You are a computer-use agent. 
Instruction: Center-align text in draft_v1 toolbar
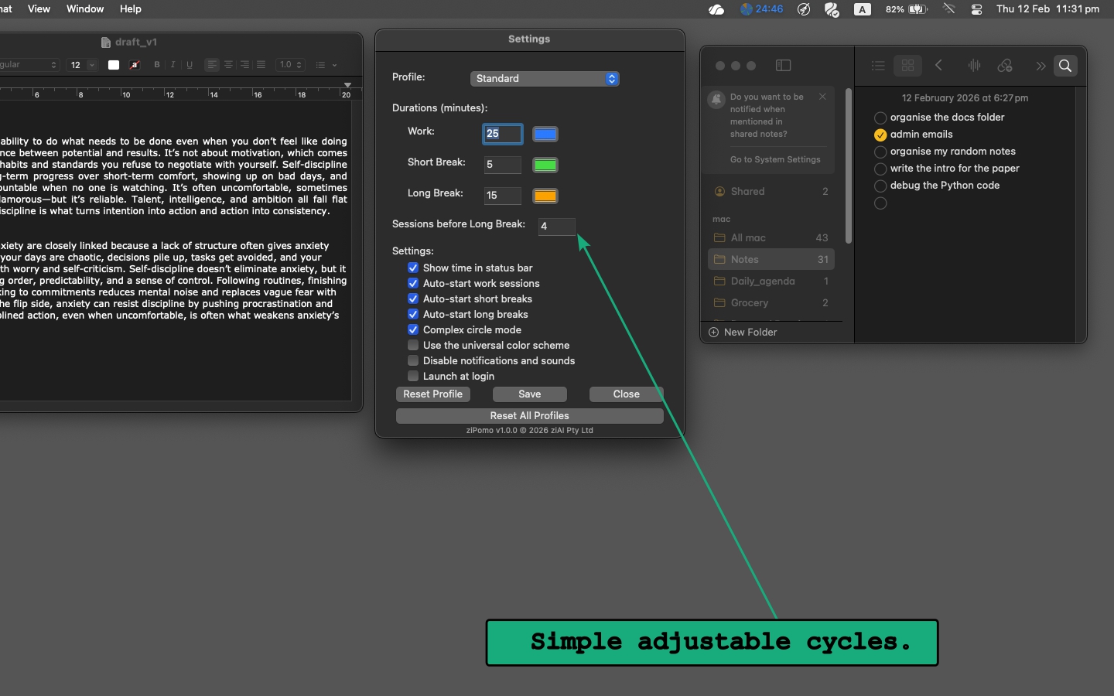coord(228,65)
